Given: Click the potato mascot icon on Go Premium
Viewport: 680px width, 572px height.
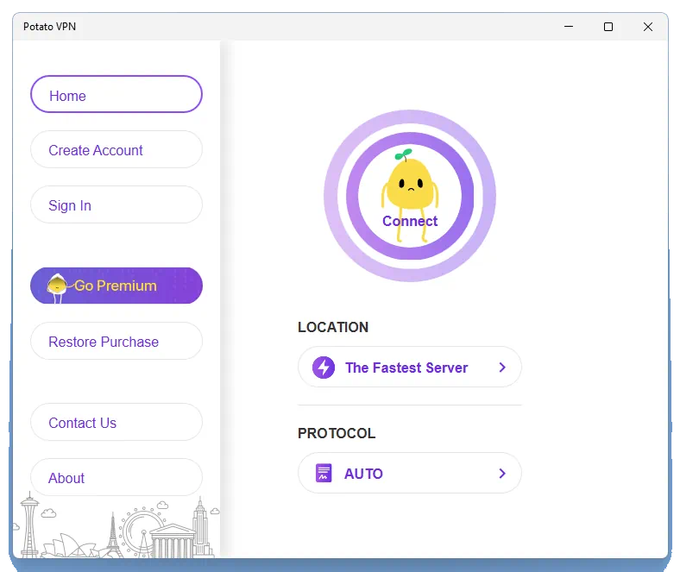Looking at the screenshot, I should pos(57,286).
